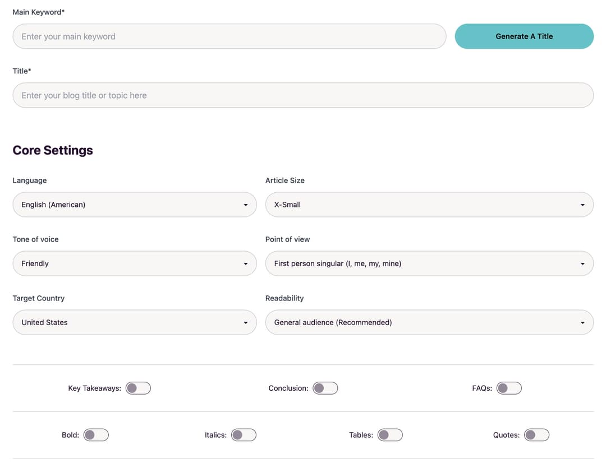Screen dimensions: 606x468
Task: Open the Language dropdown
Action: 135,205
